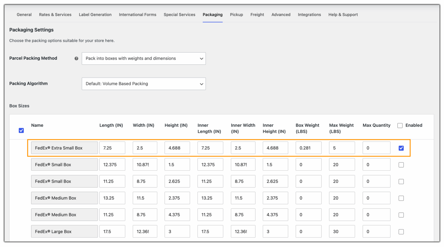Click the "Box Sizes" section label
This screenshot has width=444, height=247.
tap(19, 106)
